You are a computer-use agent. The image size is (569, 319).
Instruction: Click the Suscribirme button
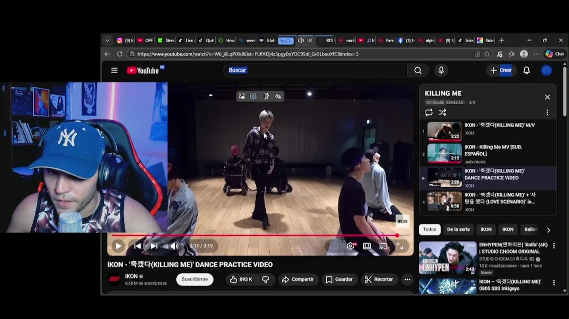[x=195, y=280]
